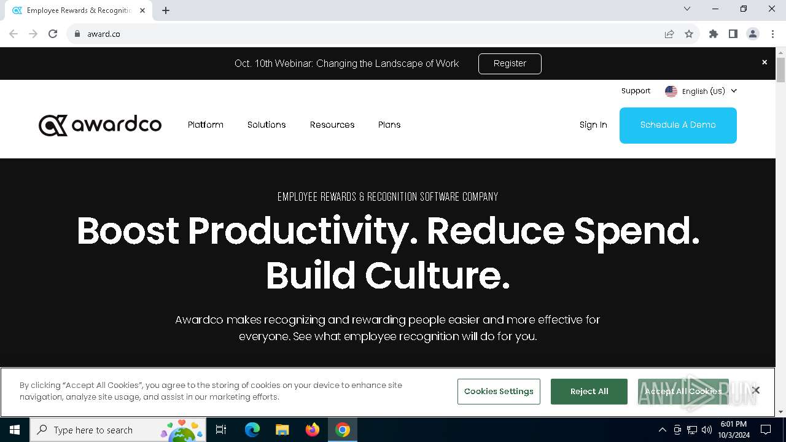
Task: Reload the award.co page
Action: (53, 34)
